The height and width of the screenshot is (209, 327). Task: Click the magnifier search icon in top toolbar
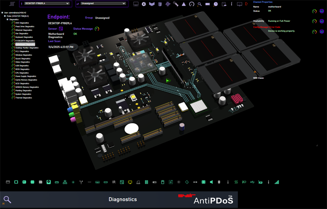click(199, 4)
